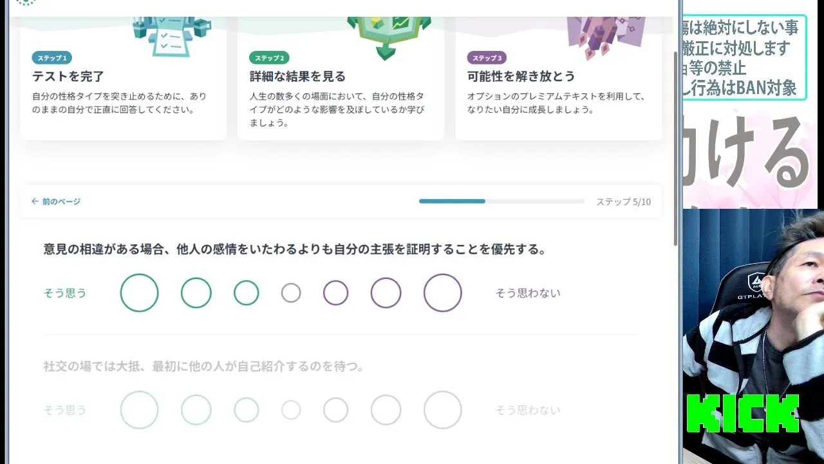
Task: Pick strongest agree for the self-introduction question
Action: [139, 410]
